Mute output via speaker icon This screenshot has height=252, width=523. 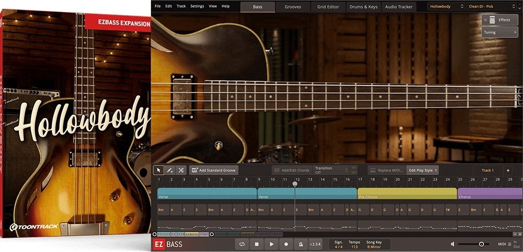(x=453, y=244)
